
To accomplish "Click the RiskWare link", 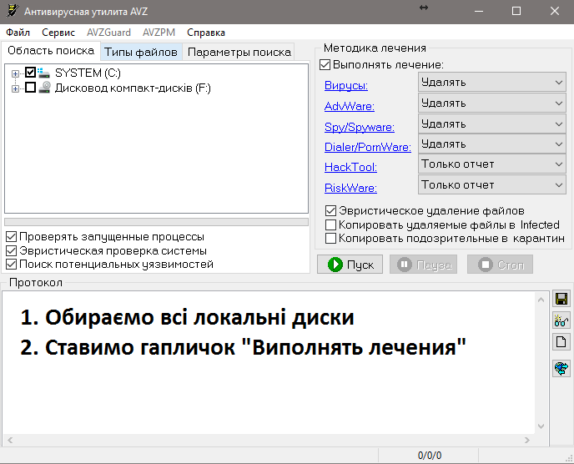I will click(350, 188).
